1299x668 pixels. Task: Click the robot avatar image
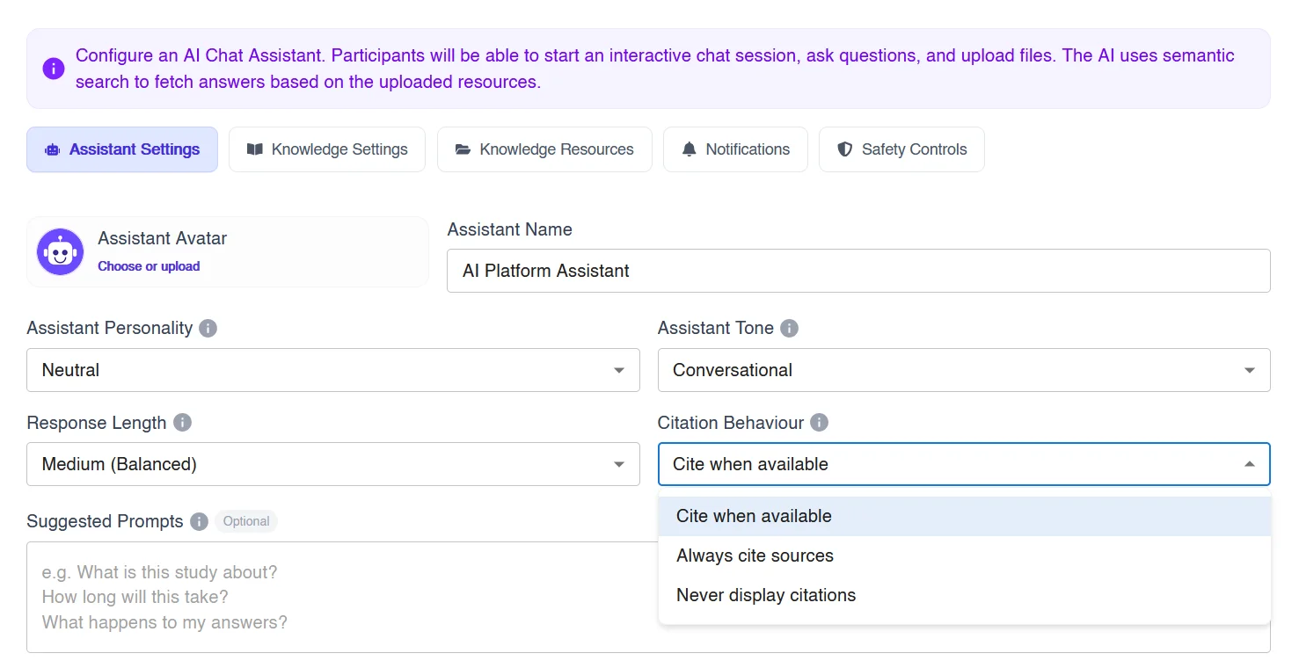coord(60,252)
